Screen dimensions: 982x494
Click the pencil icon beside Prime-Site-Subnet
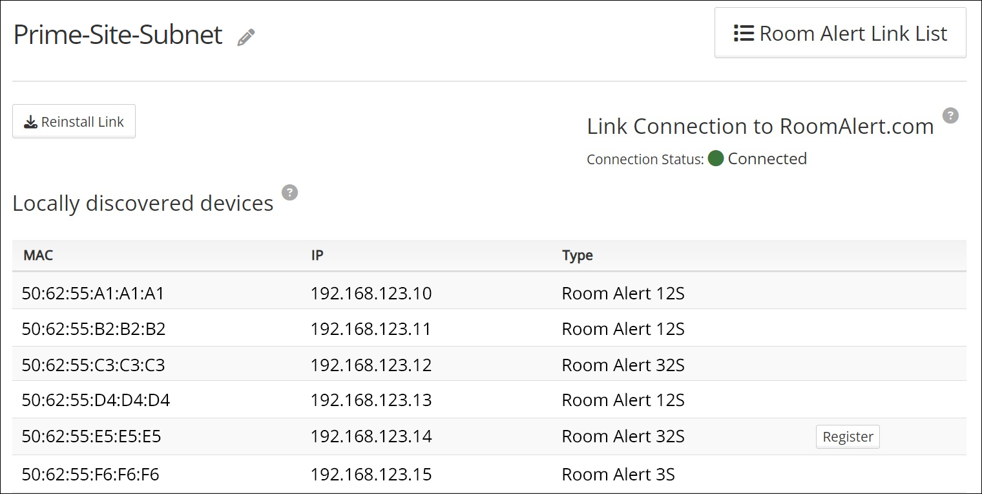coord(245,37)
